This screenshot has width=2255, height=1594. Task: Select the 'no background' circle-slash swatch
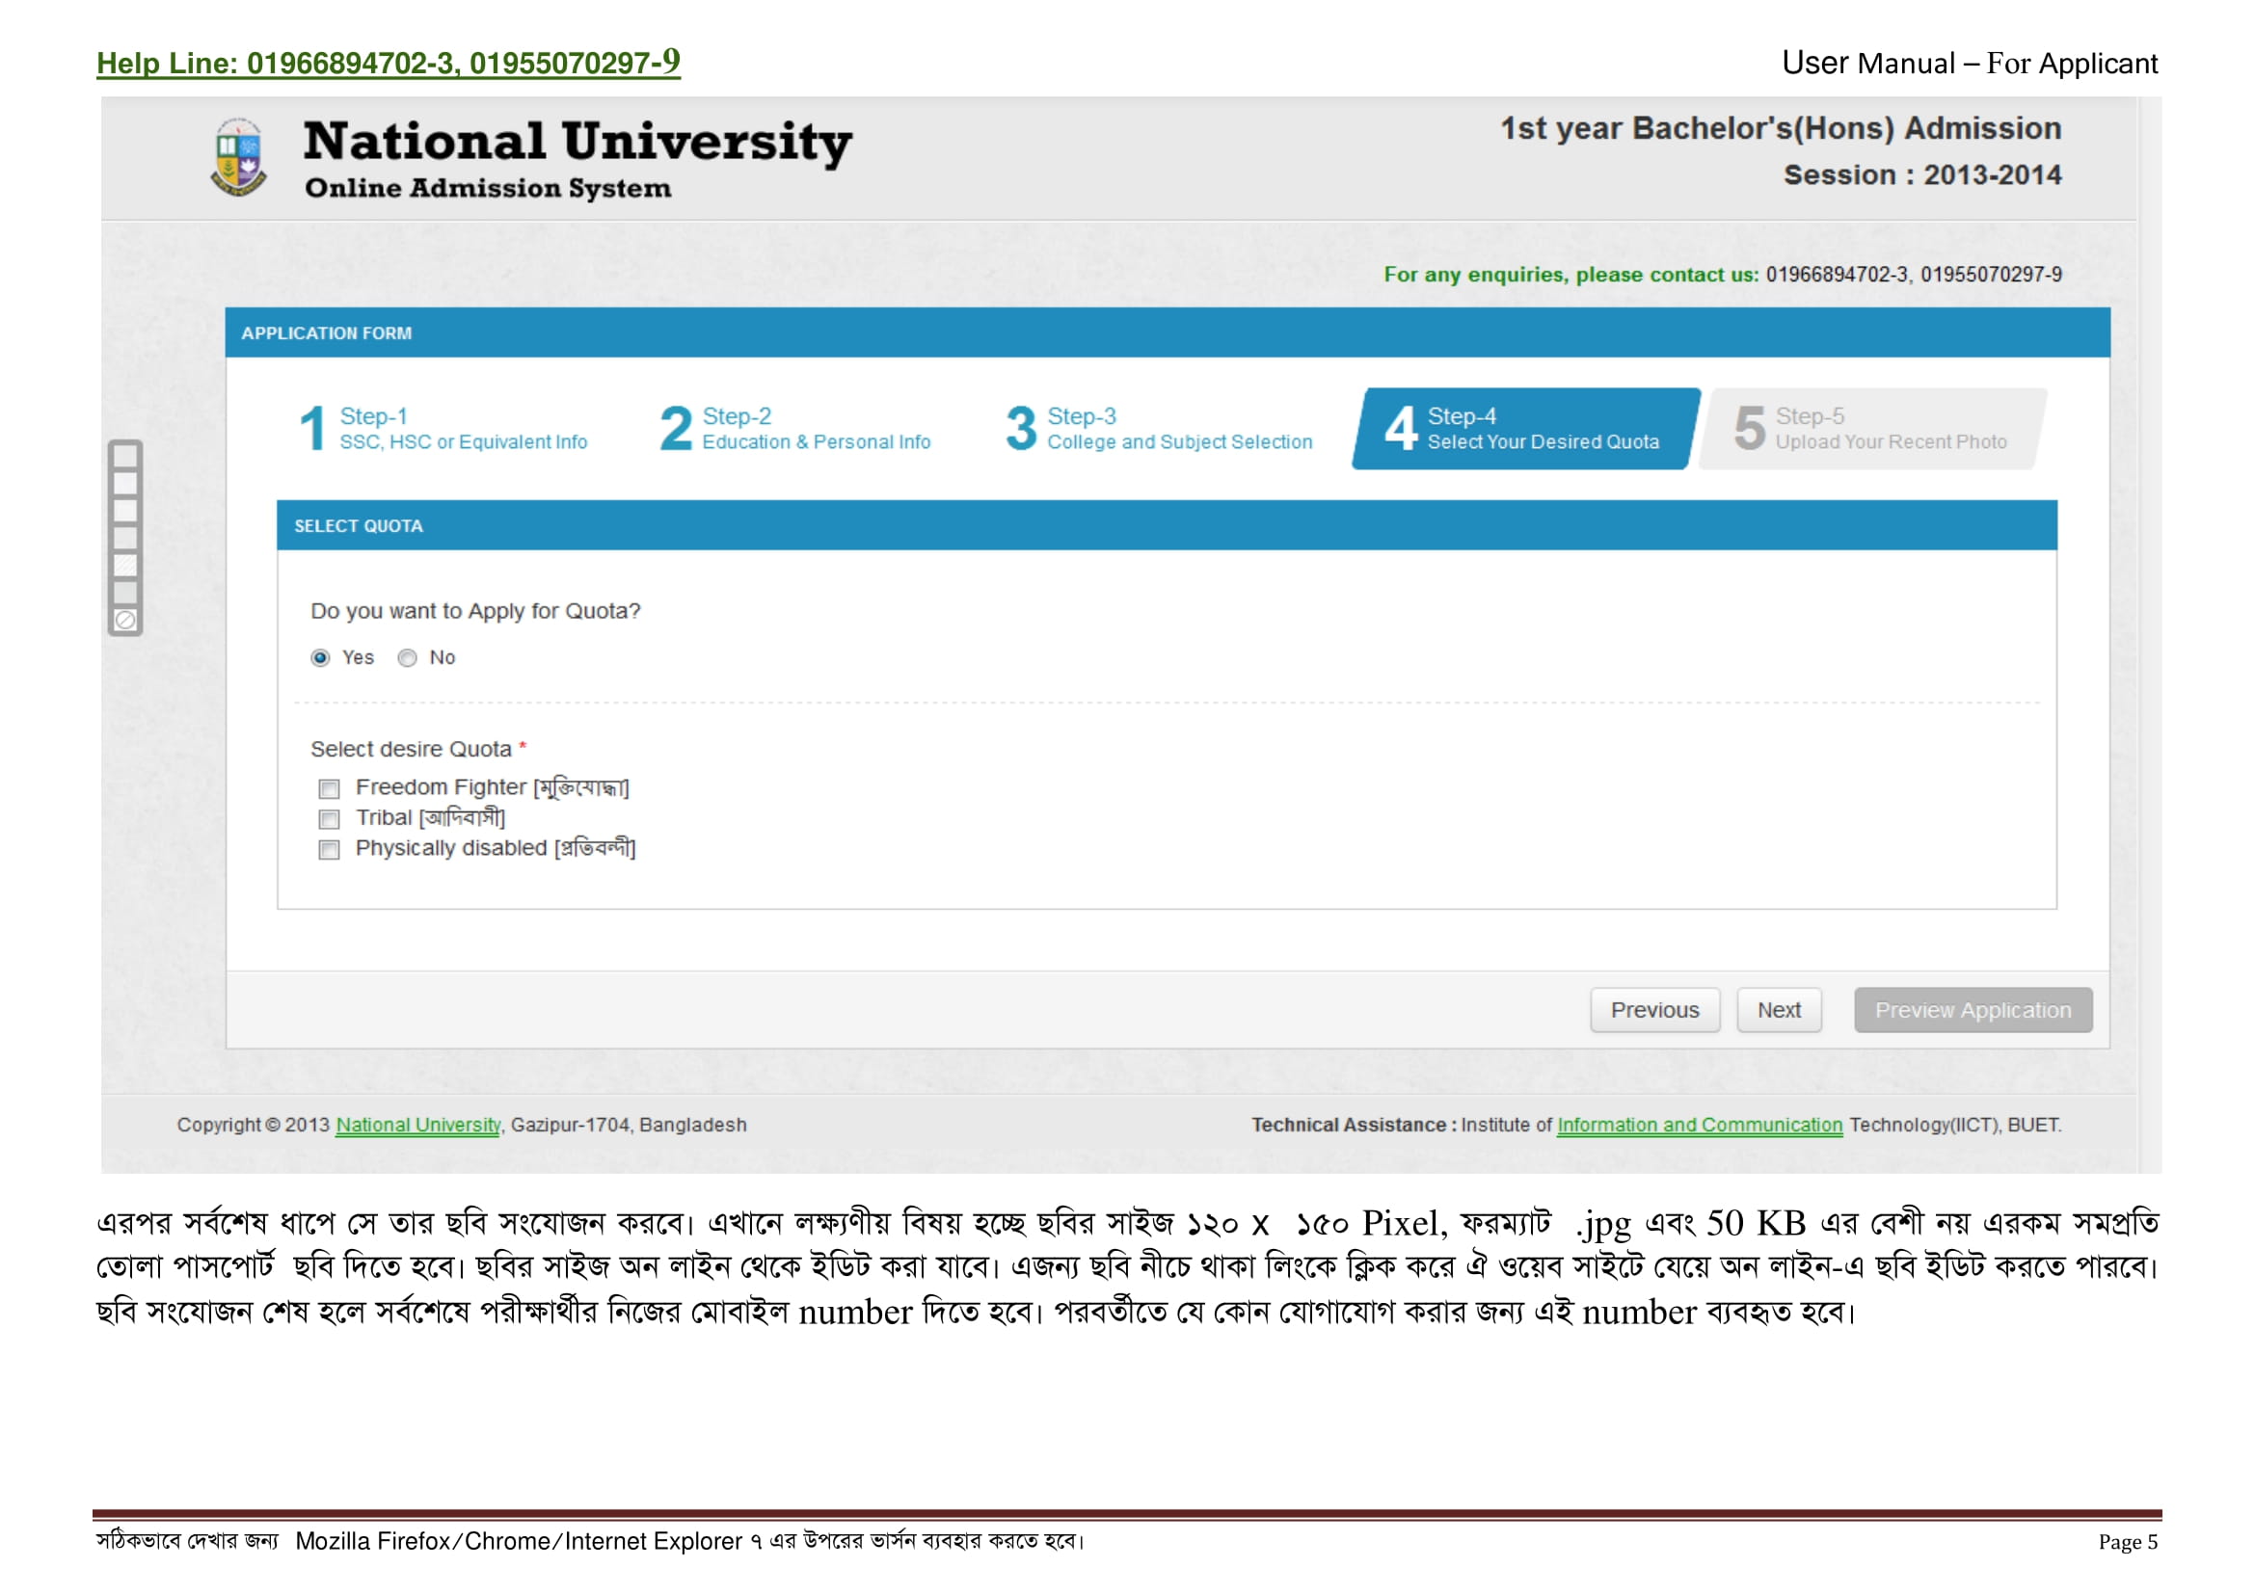coord(125,620)
